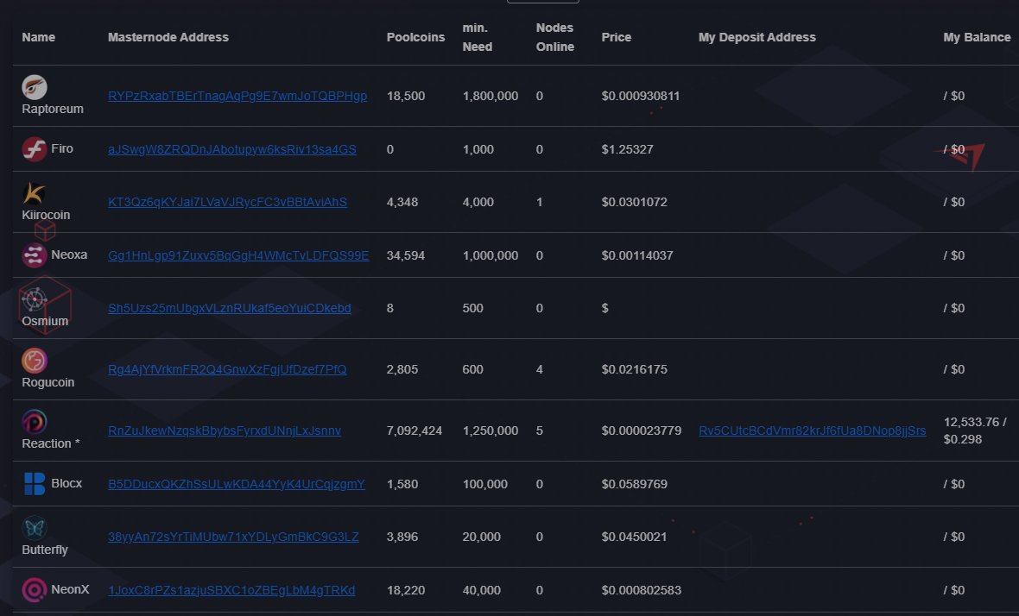Select the Neoxa name label
This screenshot has width=1019, height=616.
pyautogui.click(x=69, y=255)
